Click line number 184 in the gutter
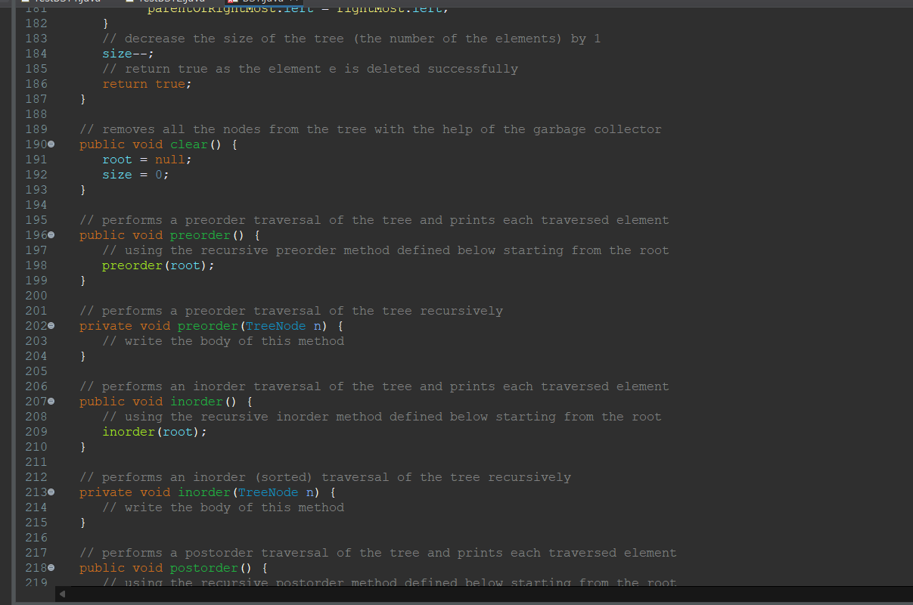 pos(35,53)
